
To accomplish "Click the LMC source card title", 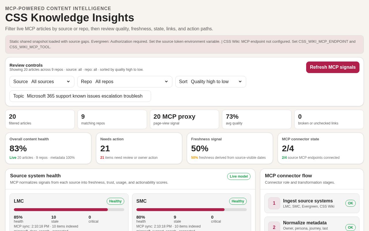I will (19, 201).
